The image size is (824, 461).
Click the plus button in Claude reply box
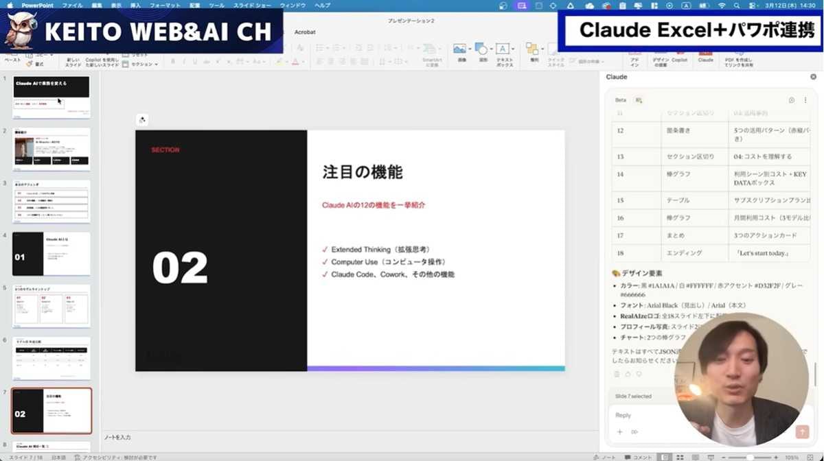point(620,432)
